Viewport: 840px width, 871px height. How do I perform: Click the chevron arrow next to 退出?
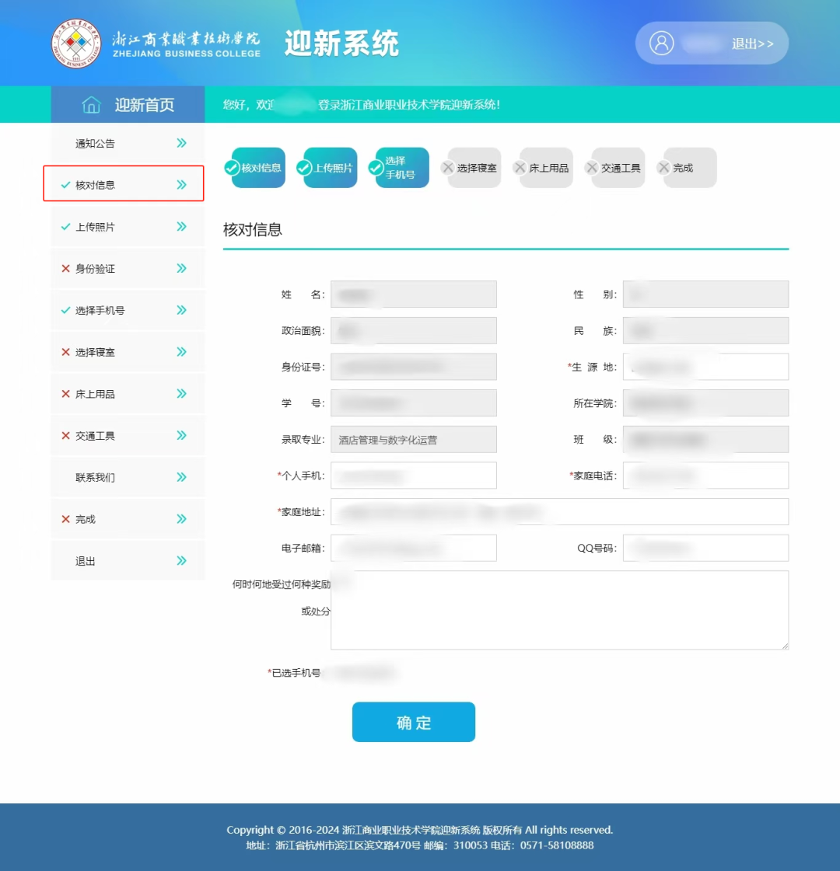[x=181, y=561]
